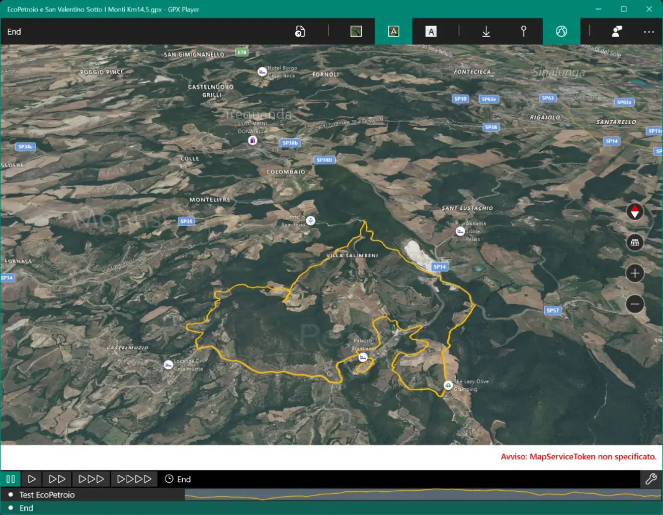Zoom out the map with minus button
663x515 pixels.
point(635,304)
